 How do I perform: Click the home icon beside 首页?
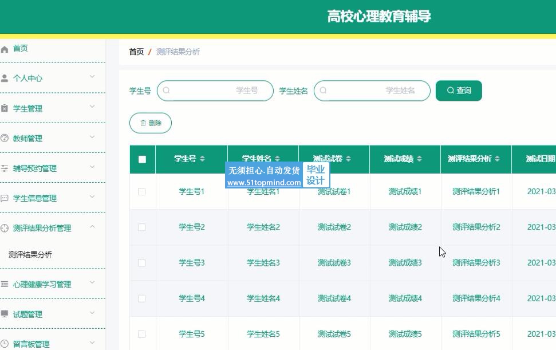5,49
